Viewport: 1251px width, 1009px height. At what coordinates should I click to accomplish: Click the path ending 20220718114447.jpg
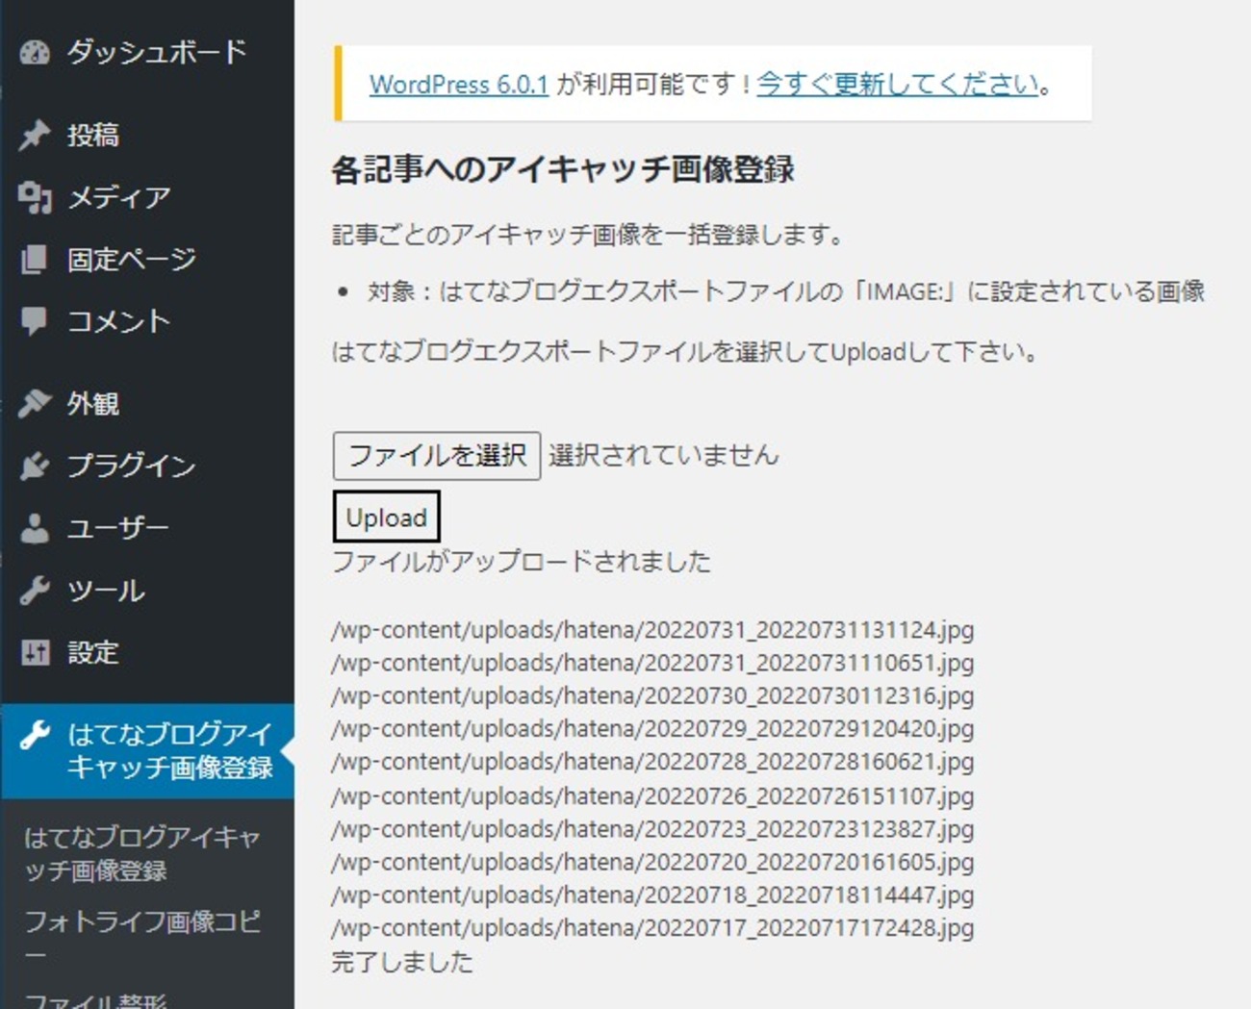(x=652, y=895)
